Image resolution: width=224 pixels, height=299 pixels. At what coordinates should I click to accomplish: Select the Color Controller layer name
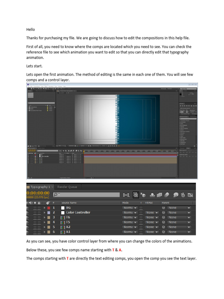(78, 213)
